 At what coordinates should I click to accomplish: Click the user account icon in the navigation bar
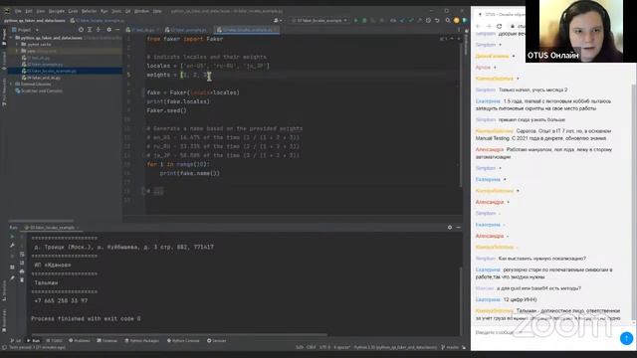(x=278, y=20)
